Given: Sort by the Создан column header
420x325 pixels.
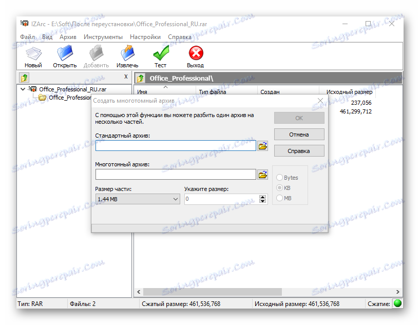Looking at the screenshot, I should tap(288, 90).
